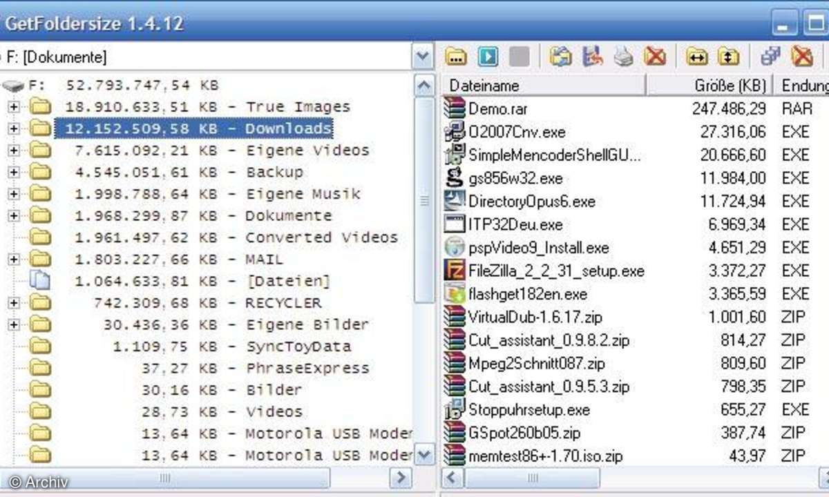The image size is (829, 497).
Task: Click the [Dateien] files icon in tree
Action: point(41,281)
